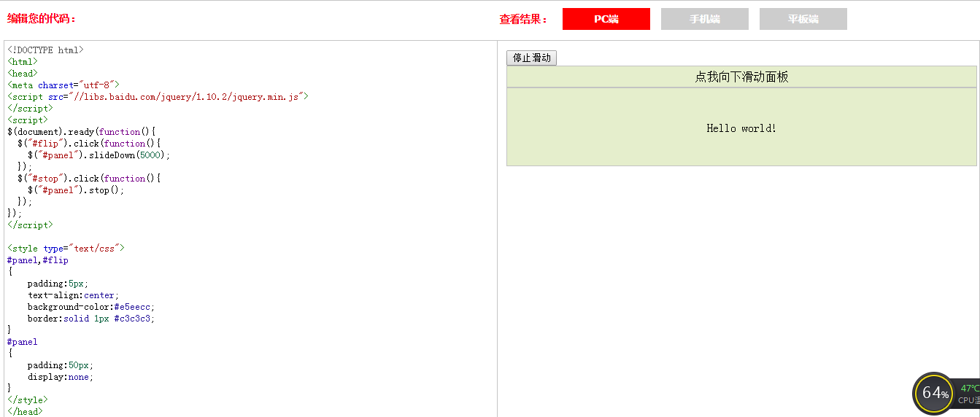Viewport: 980px width, 417px height.
Task: Click the $(document).ready(function(){ line
Action: [x=82, y=132]
